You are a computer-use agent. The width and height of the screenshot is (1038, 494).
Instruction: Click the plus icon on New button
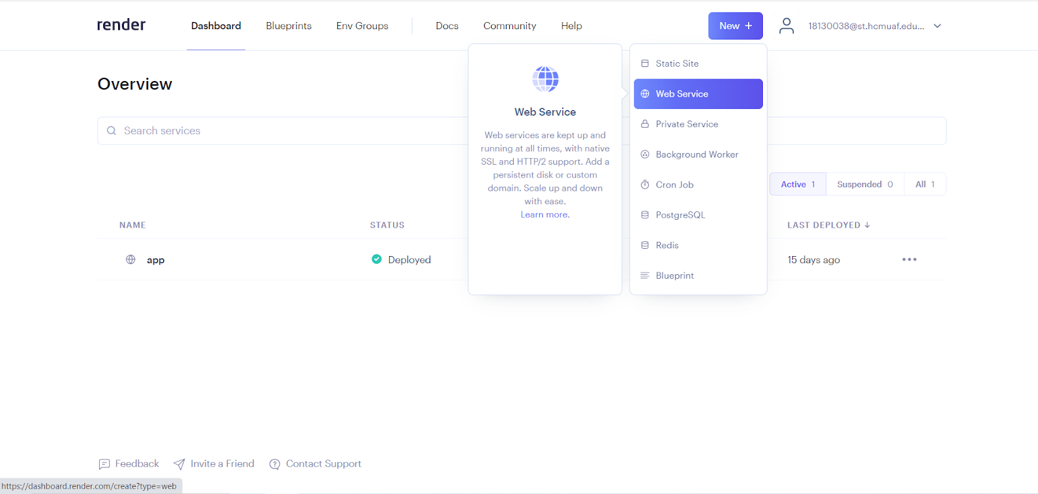tap(749, 26)
